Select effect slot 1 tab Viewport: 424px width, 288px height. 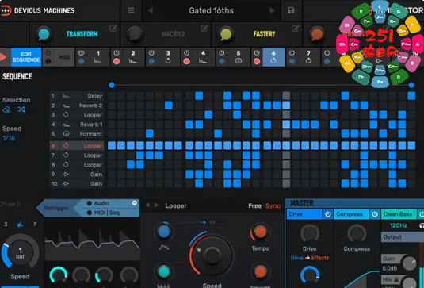tap(98, 57)
